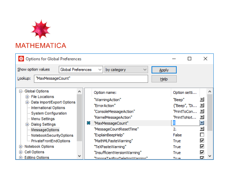229x182 pixels.
Task: Click the reset X icon beside MaxMessageCount
Action: 89,123
